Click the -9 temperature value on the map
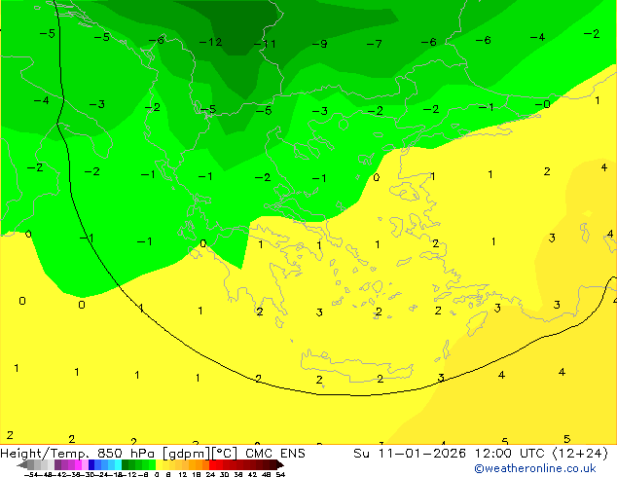The width and height of the screenshot is (617, 477). [320, 44]
